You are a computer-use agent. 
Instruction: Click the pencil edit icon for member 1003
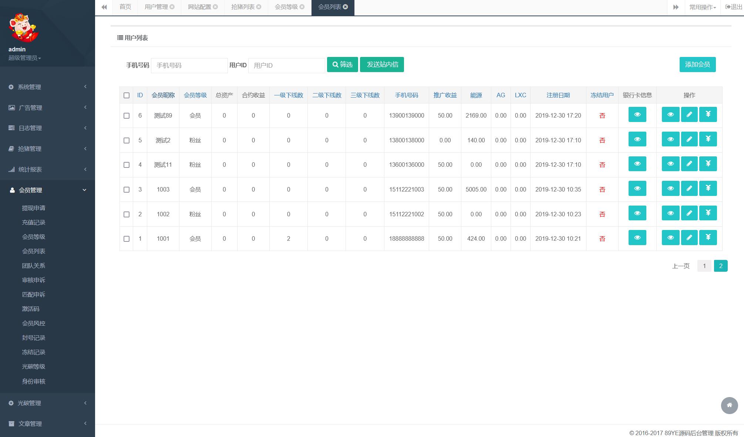point(689,189)
